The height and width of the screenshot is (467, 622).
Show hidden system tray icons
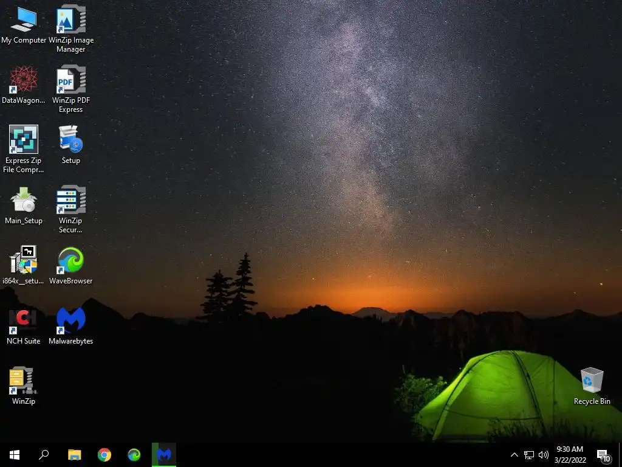pos(514,455)
